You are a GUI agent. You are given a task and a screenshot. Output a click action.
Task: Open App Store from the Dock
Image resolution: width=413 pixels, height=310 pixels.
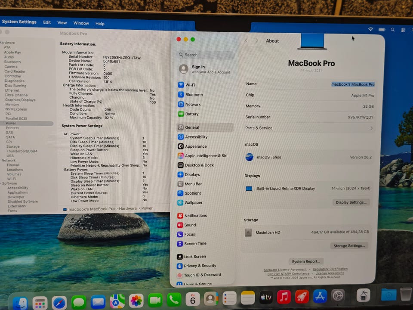coord(320,297)
